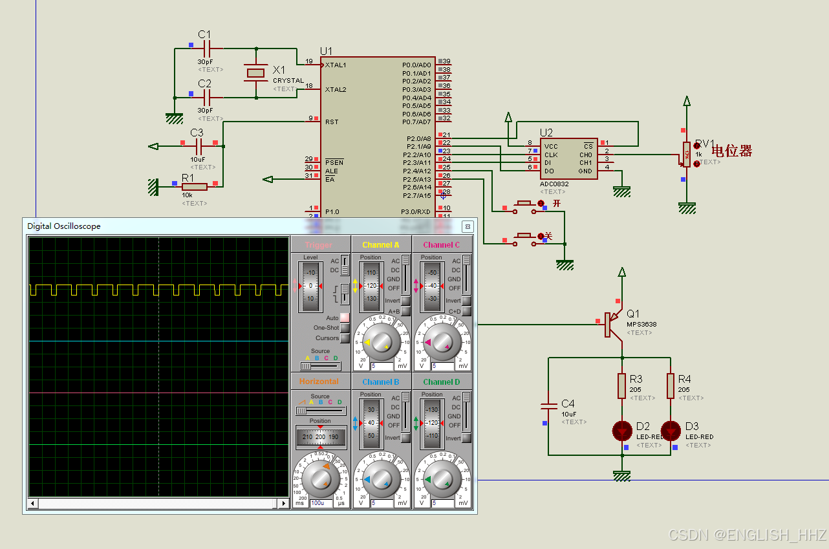Viewport: 829px width, 549px height.
Task: Click the Channel B Position wheel
Action: coord(371,422)
